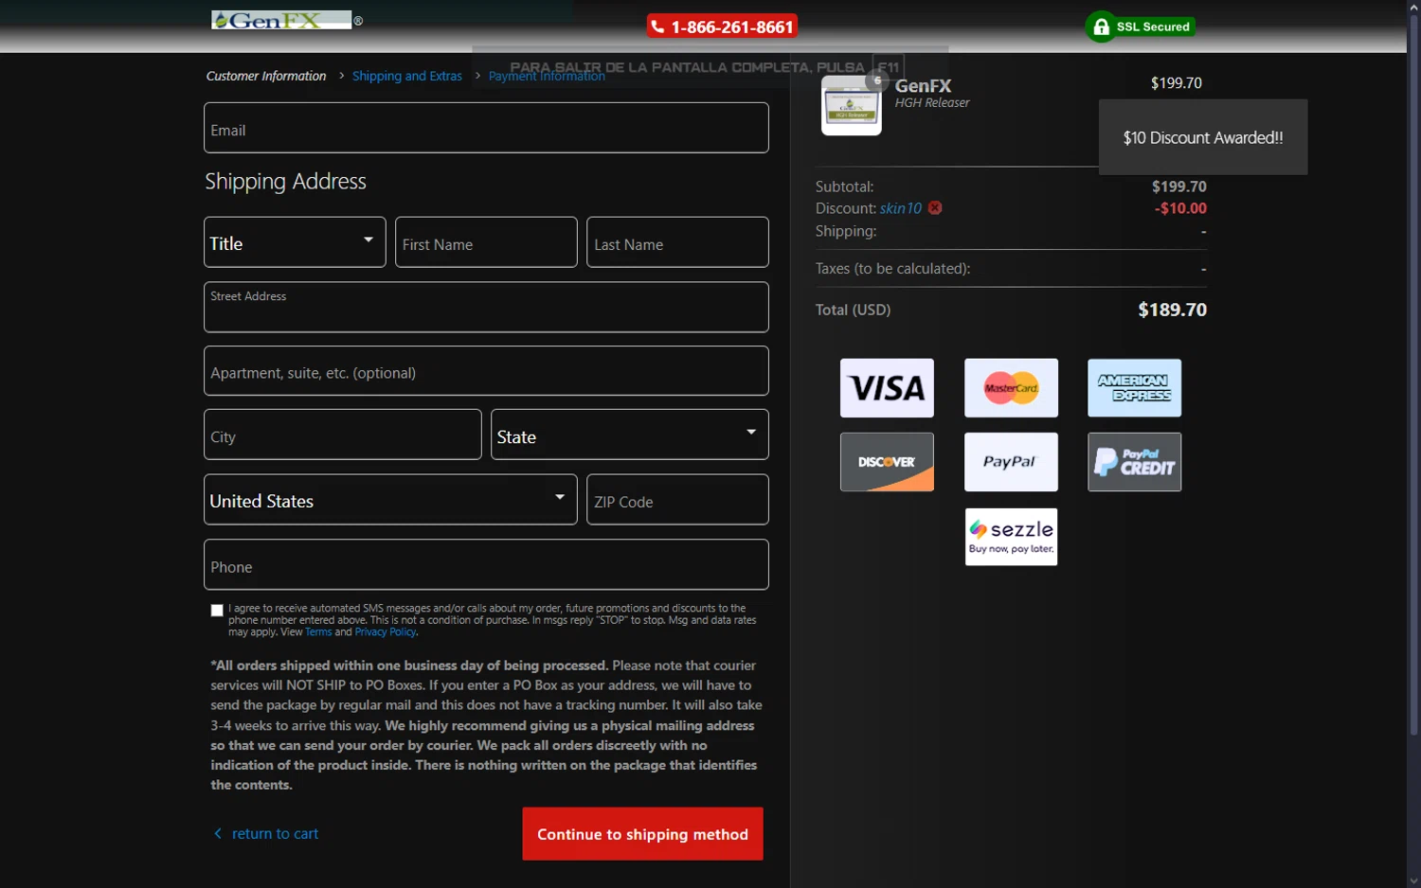Click the PayPal Credit icon
This screenshot has width=1421, height=888.
pos(1134,462)
